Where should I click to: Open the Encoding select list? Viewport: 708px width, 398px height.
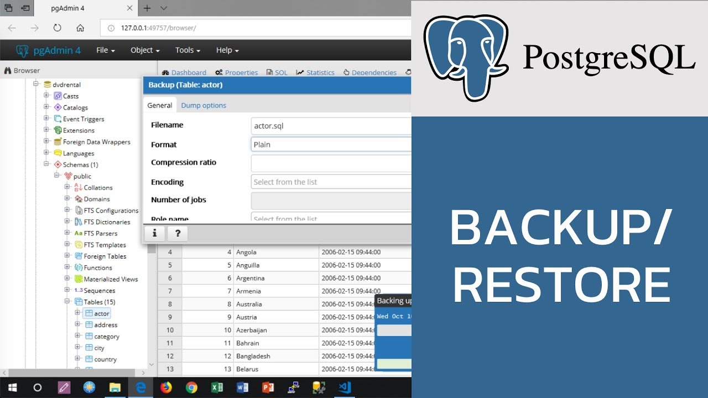point(331,182)
